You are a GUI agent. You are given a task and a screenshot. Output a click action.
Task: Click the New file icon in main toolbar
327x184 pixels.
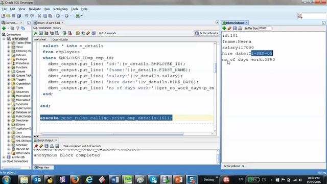3,16
